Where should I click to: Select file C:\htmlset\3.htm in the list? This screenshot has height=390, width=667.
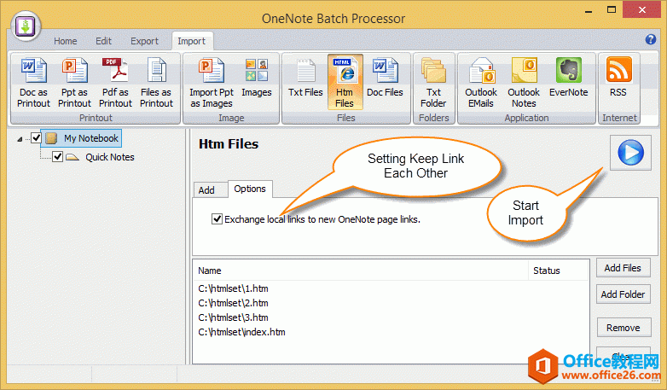233,317
